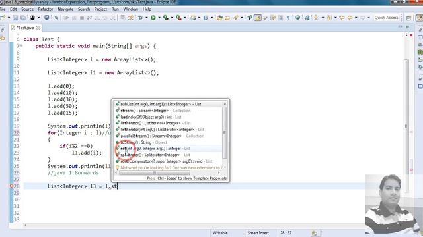Click the Open Console monitor icon
The image size is (423, 237).
tap(47, 18)
